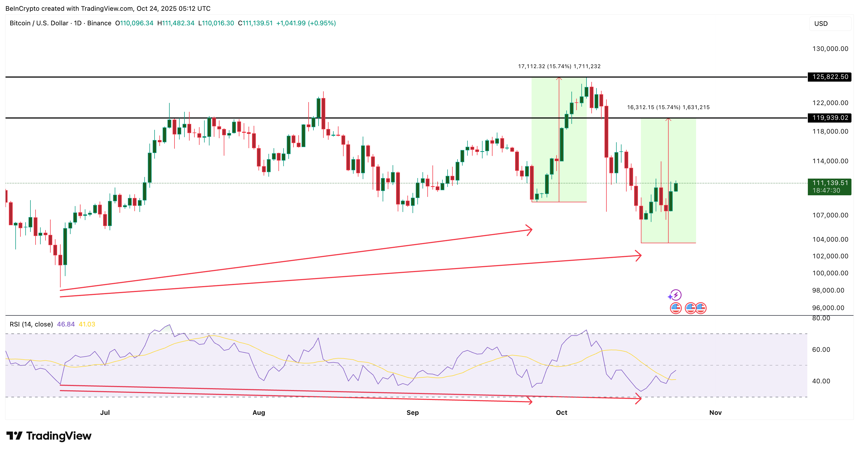859x452 pixels.
Task: Click the RSI (14, close) indicator label
Action: tap(31, 324)
